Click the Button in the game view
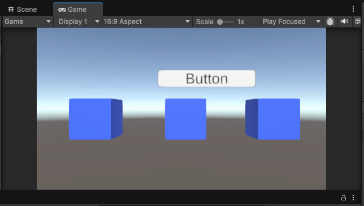 point(207,79)
